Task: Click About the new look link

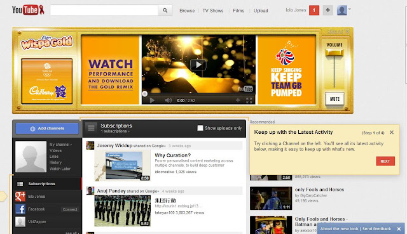Action: 339,229
